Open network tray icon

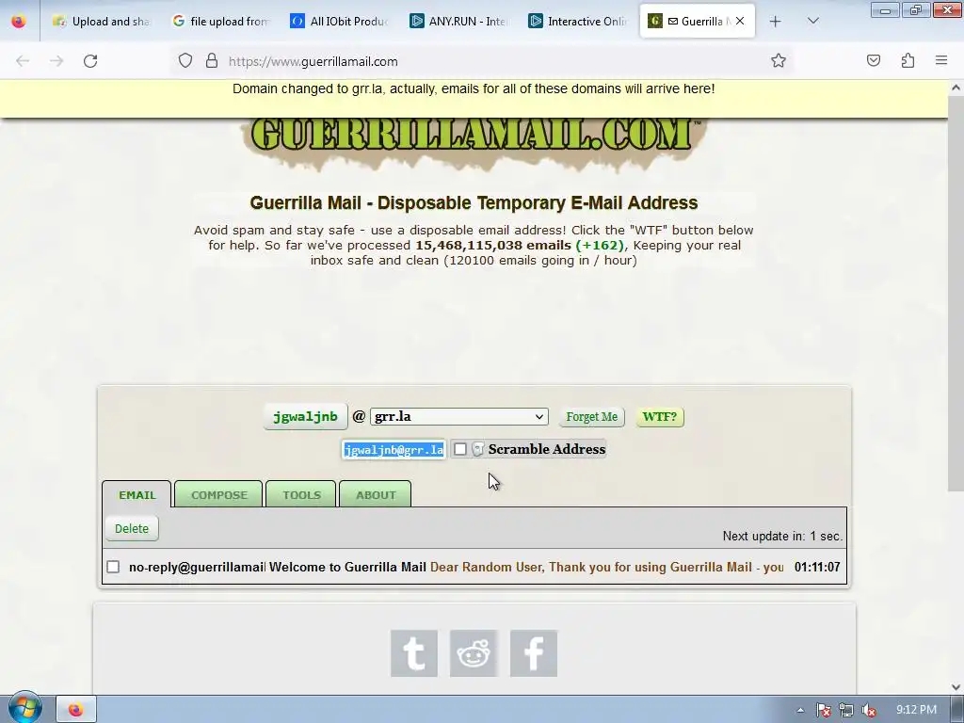click(846, 710)
